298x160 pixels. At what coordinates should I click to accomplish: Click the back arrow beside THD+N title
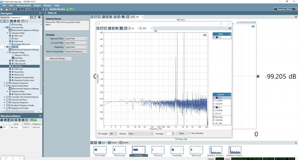pos(45,13)
